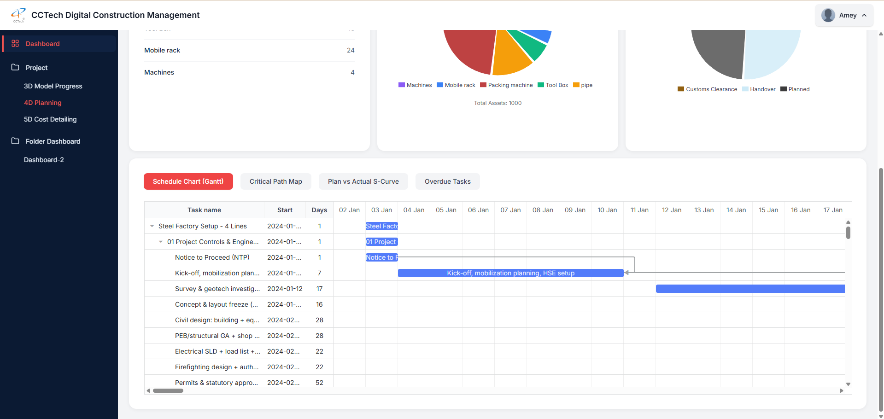
Task: Toggle Tool Box legend swatch
Action: (541, 85)
